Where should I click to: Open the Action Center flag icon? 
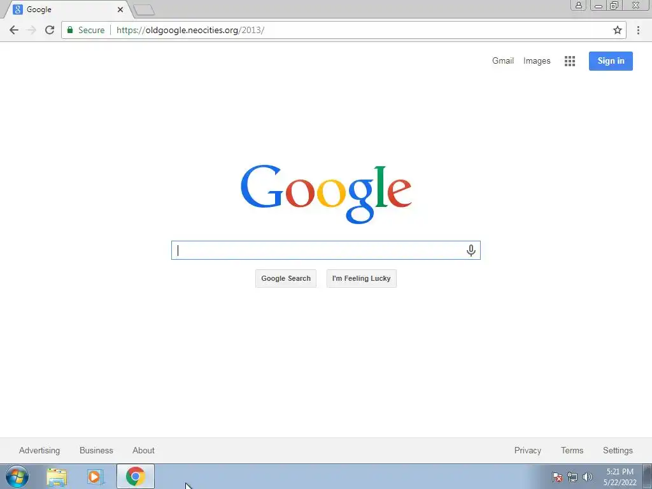click(x=557, y=477)
